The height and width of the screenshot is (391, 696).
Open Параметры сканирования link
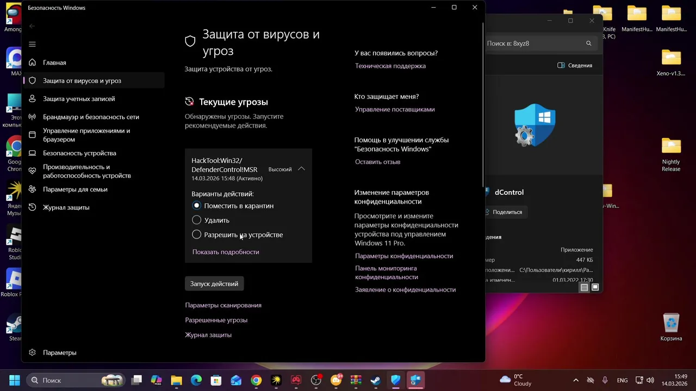[x=223, y=305]
